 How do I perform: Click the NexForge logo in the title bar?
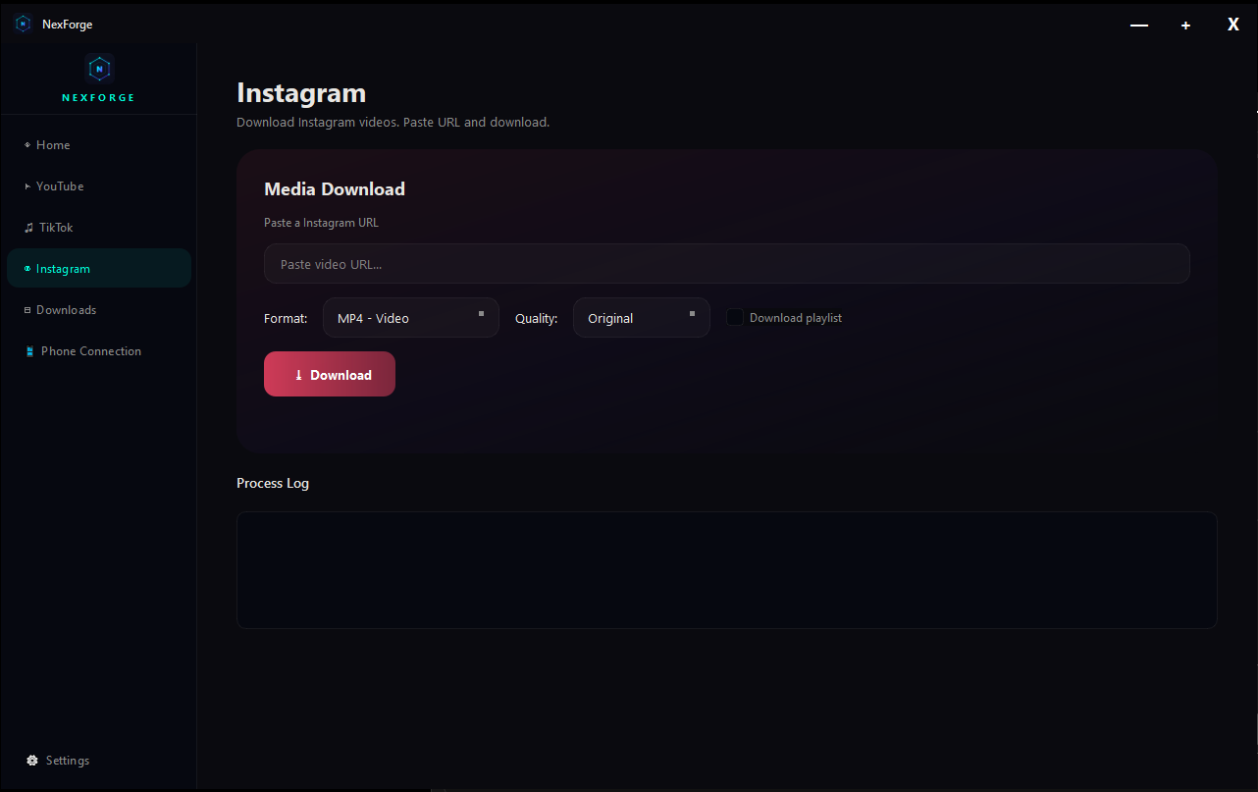[24, 24]
